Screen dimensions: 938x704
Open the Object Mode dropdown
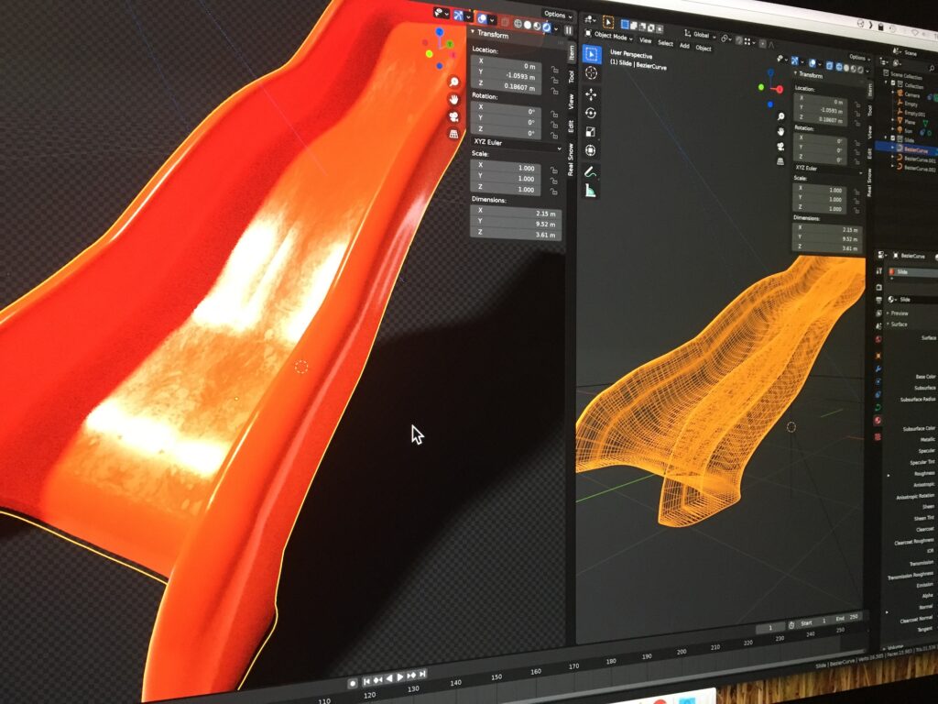point(608,36)
